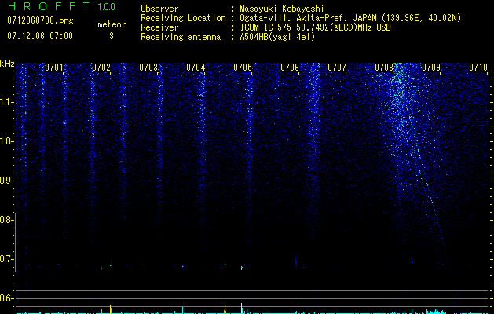
Task: Click the ICOM IC-575 53.7492 MHz USB text
Action: point(315,27)
